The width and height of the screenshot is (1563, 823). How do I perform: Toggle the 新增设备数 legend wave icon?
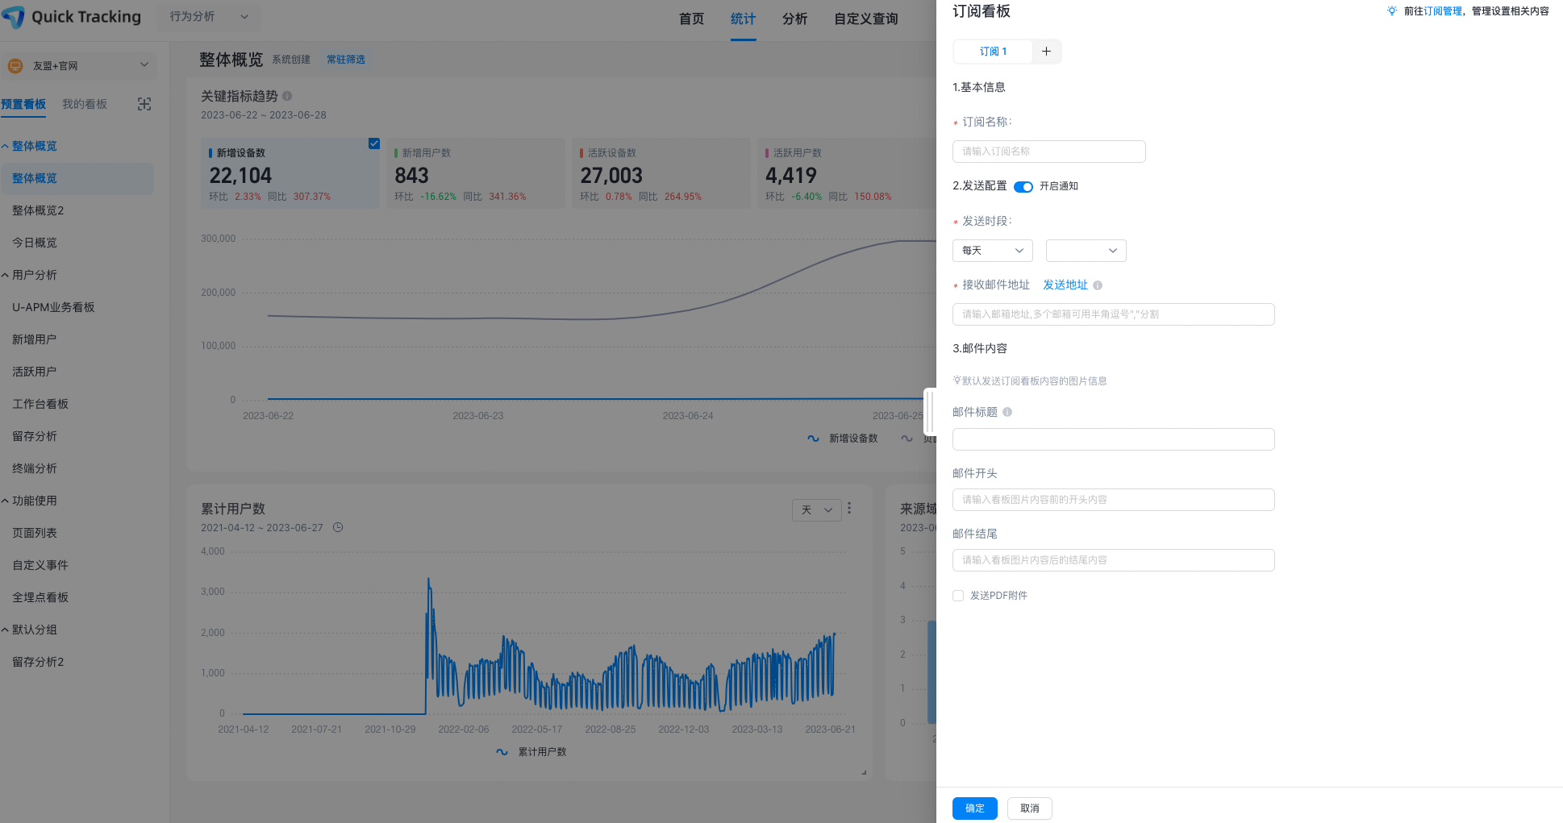[813, 439]
